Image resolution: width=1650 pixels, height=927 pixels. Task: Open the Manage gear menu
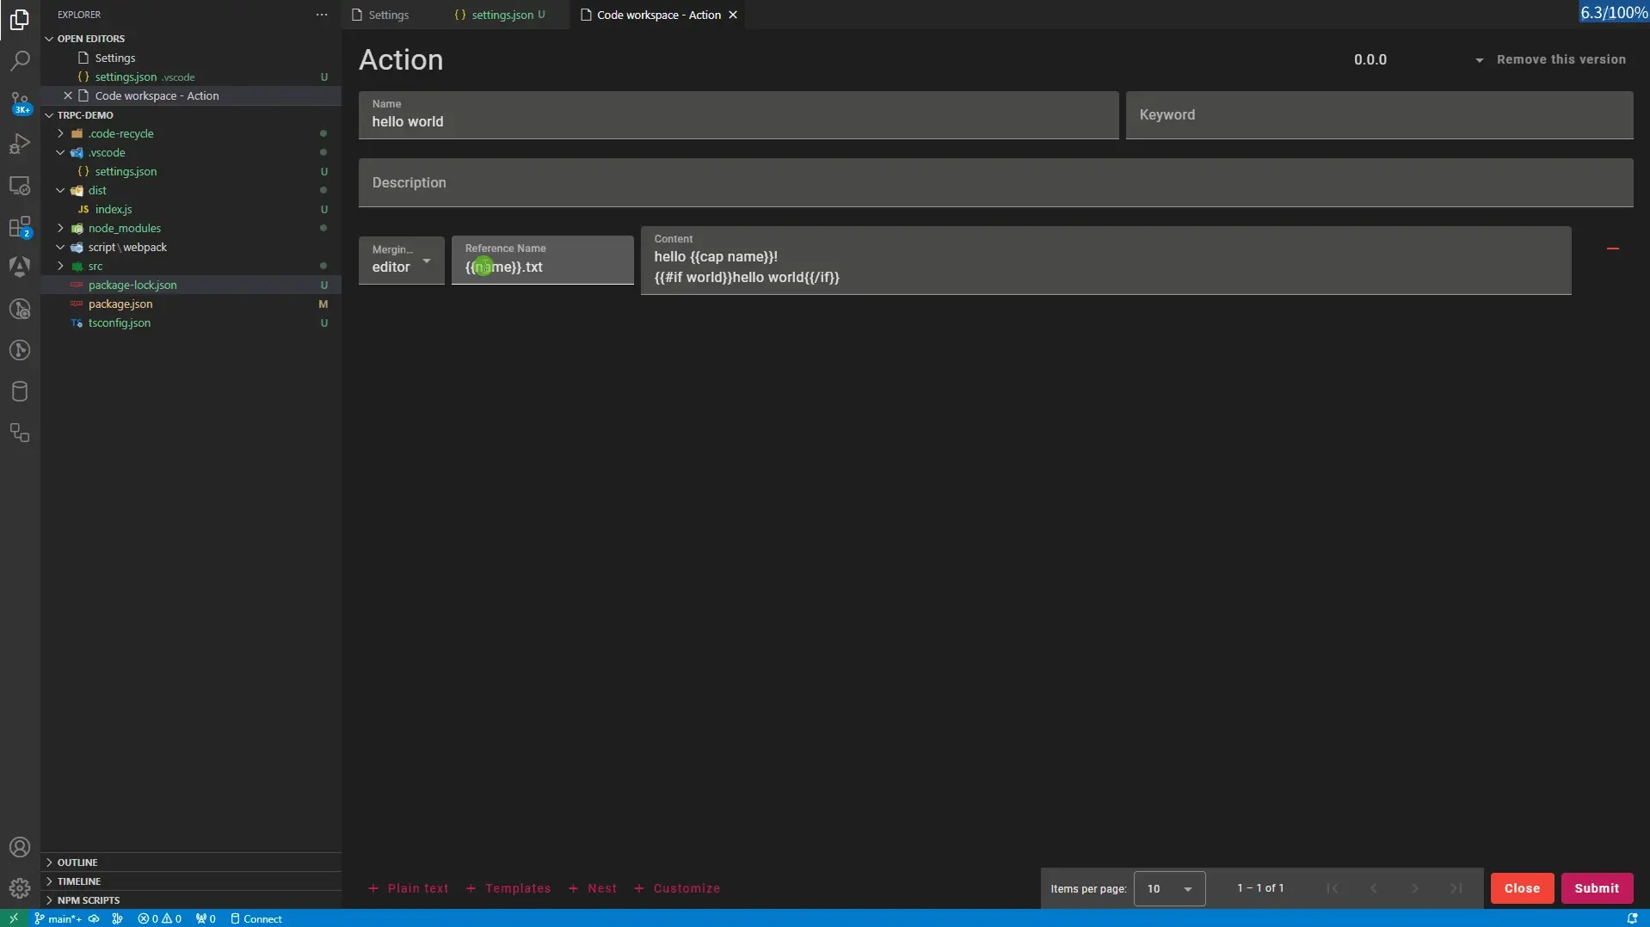20,888
